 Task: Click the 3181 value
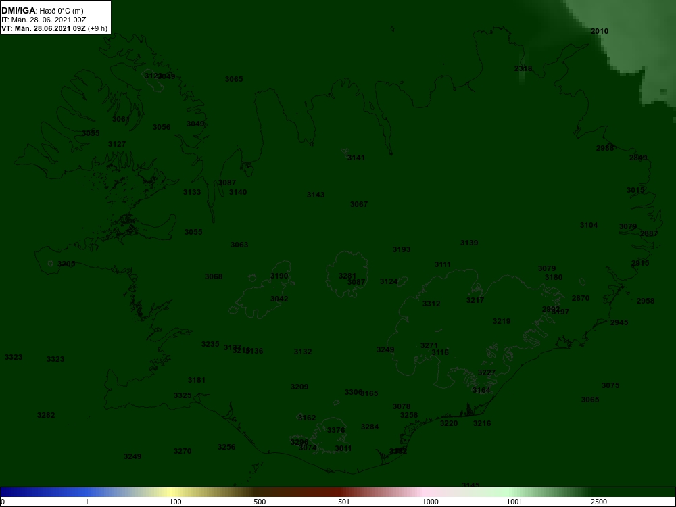[197, 380]
